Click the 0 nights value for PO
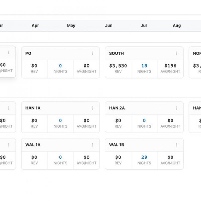Screen dimensions: 201x201 click(60, 66)
